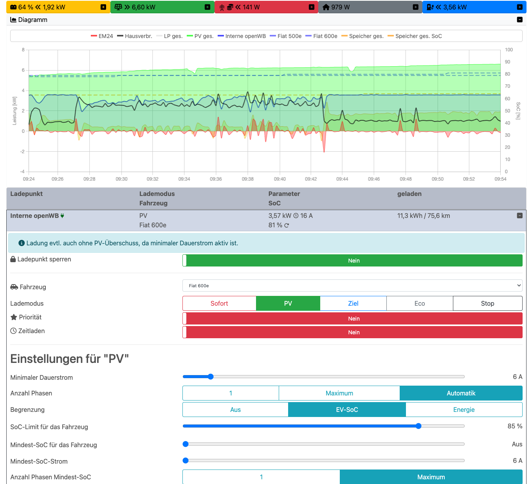Click the Einstellungen für "PV" heading
The width and height of the screenshot is (532, 484).
click(69, 359)
